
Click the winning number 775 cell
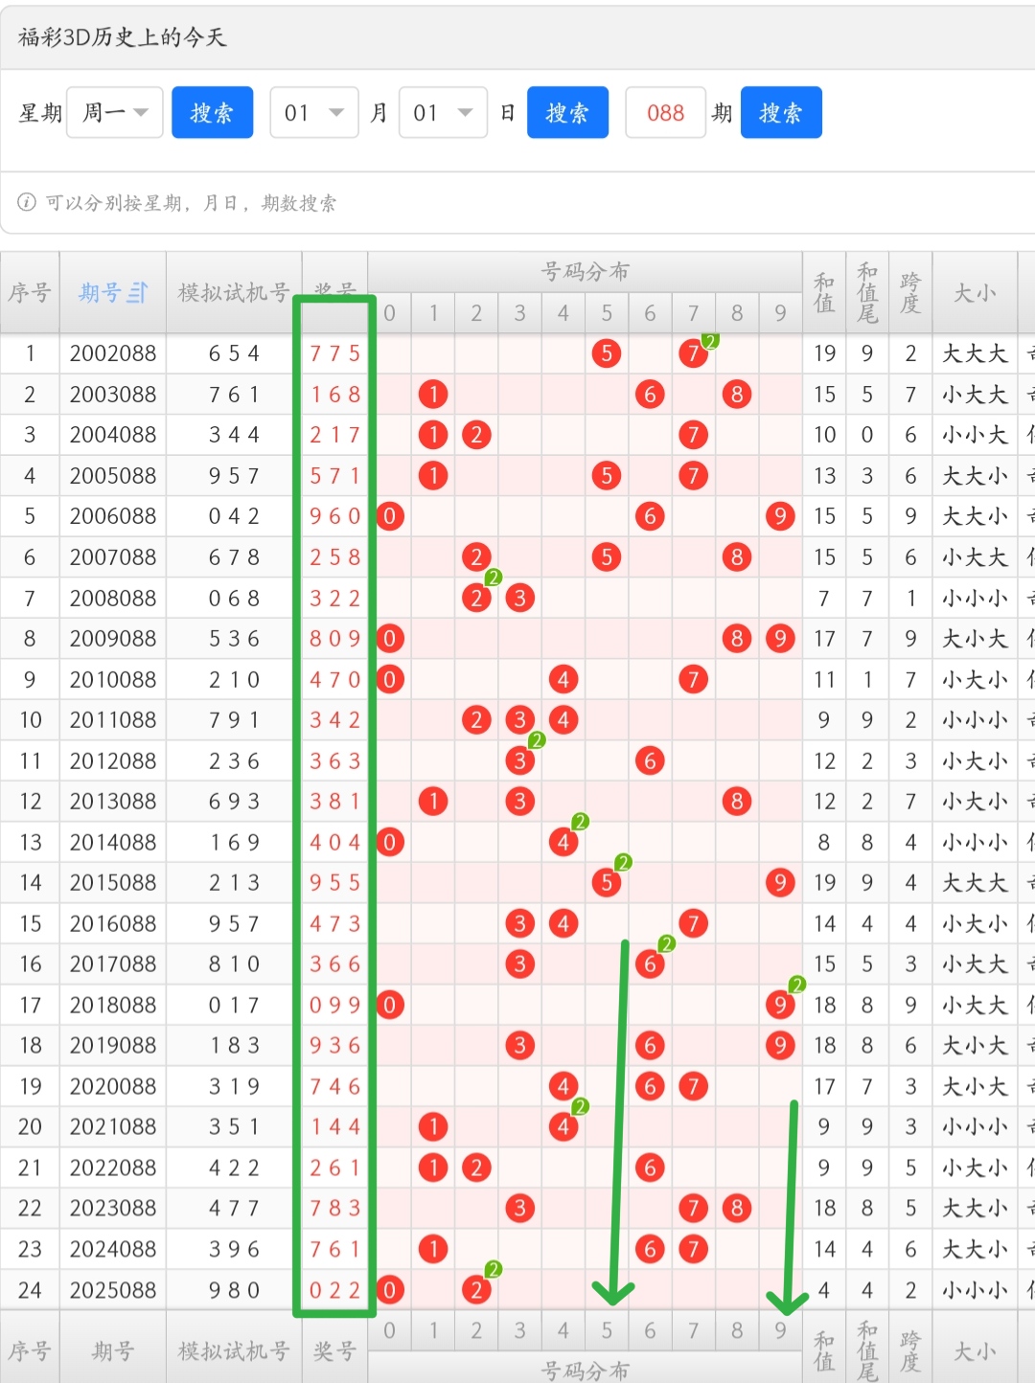[334, 353]
